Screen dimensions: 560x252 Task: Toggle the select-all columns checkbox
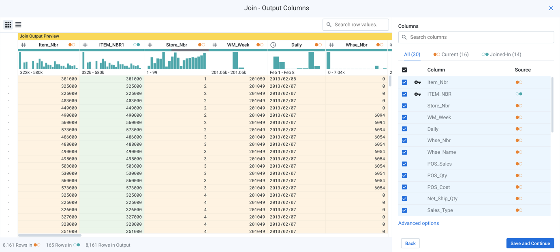pos(404,69)
